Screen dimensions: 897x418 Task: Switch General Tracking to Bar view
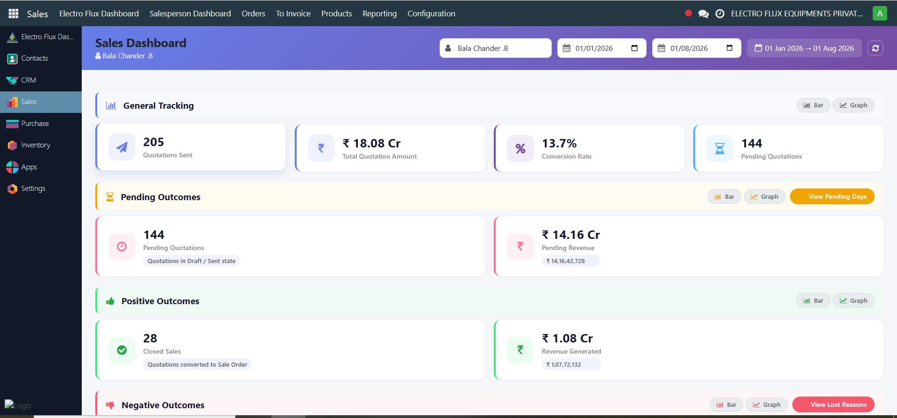coord(813,105)
